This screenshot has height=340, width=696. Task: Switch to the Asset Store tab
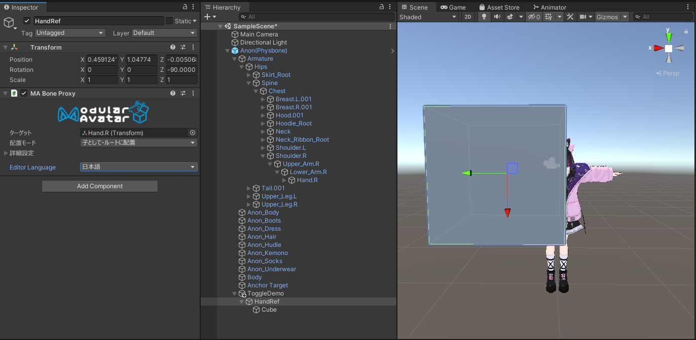click(499, 7)
